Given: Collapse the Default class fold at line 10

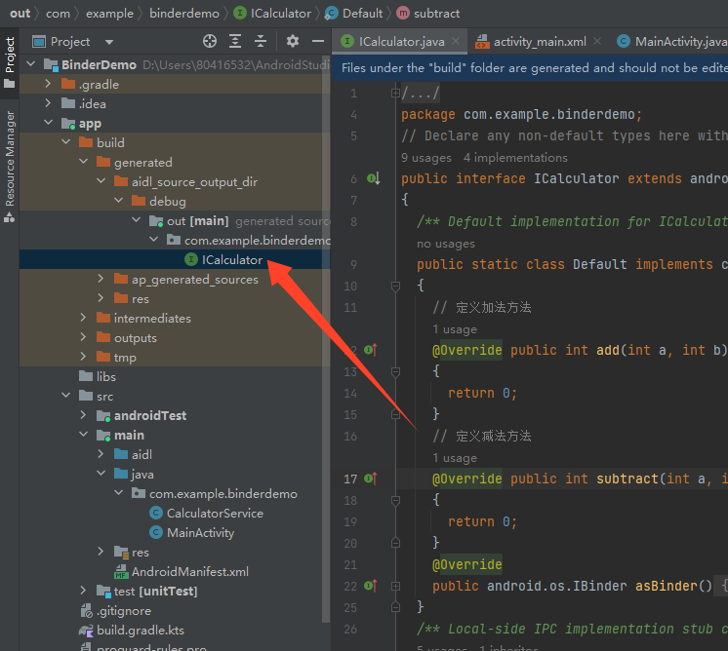Looking at the screenshot, I should coord(395,287).
